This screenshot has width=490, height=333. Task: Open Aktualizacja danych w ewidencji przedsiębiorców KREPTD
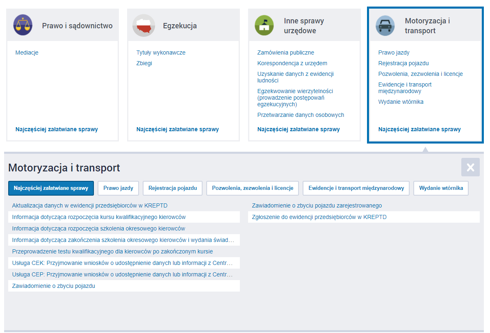(x=90, y=205)
